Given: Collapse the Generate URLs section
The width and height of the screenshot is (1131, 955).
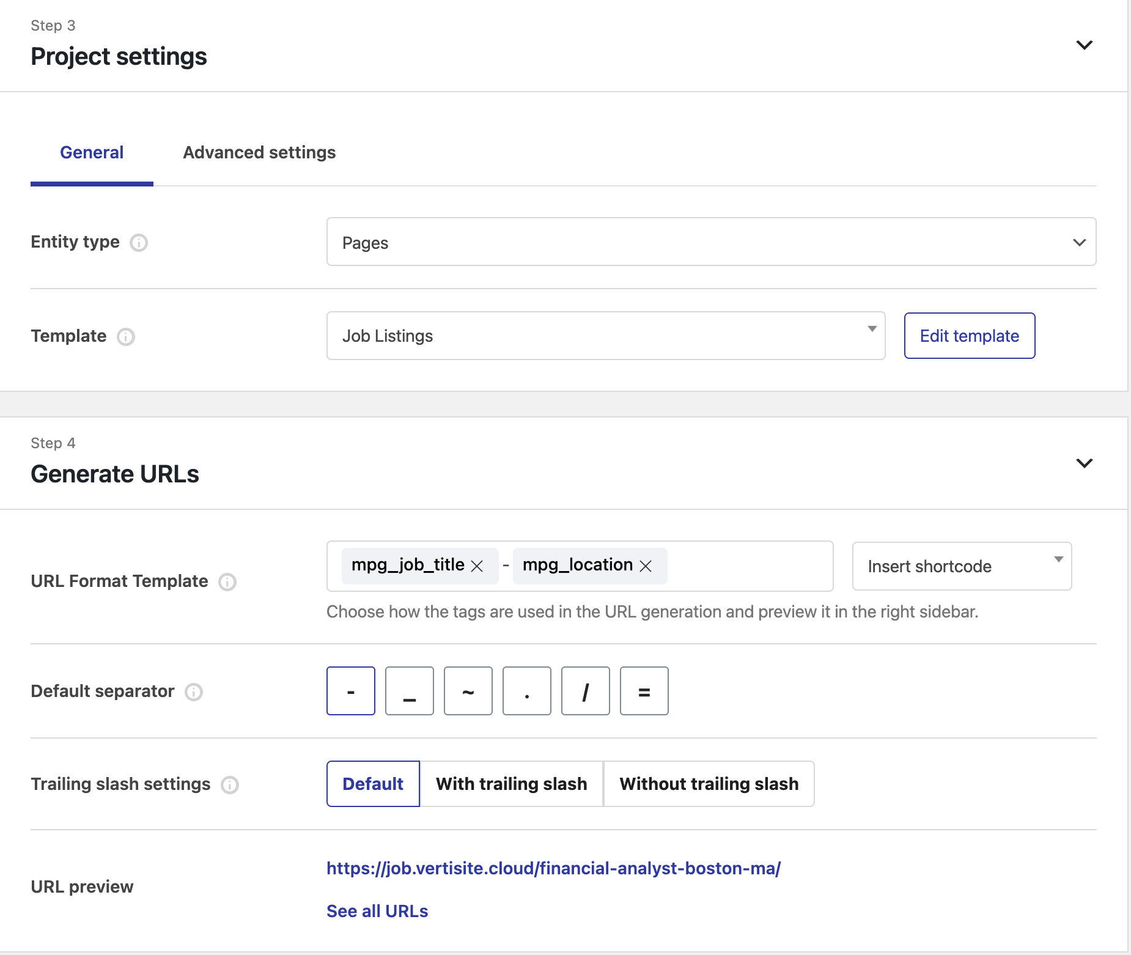Looking at the screenshot, I should (1084, 463).
